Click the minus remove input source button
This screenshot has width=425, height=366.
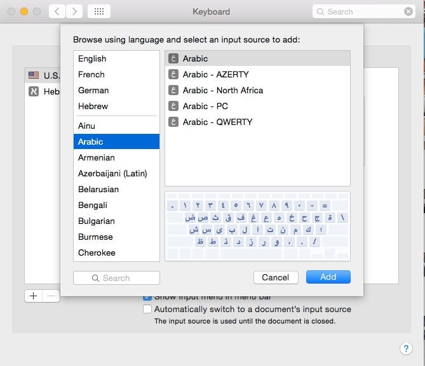(51, 296)
